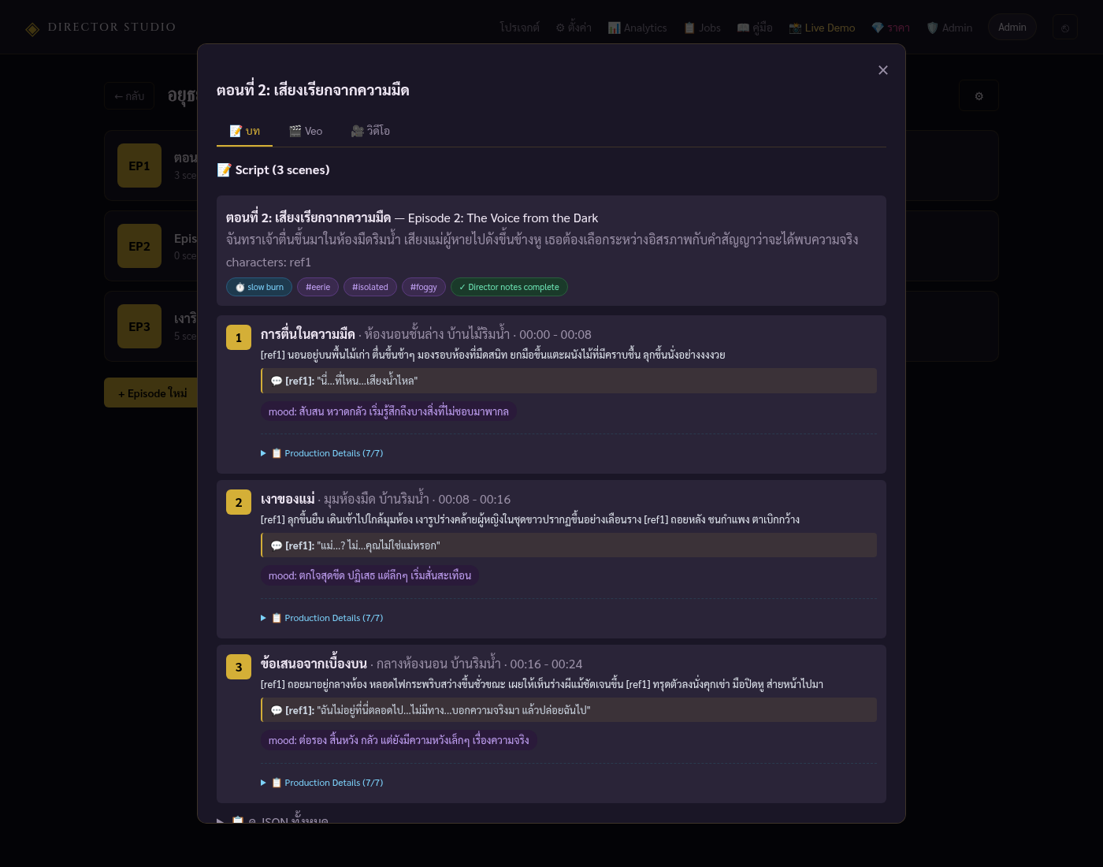Select the EP2 episode badge
Screen dimensions: 1103x867
coord(139,246)
